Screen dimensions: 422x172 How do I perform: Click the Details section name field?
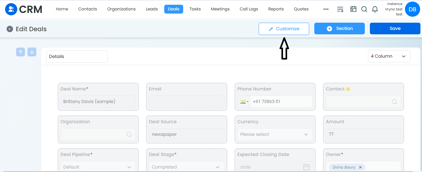77,56
